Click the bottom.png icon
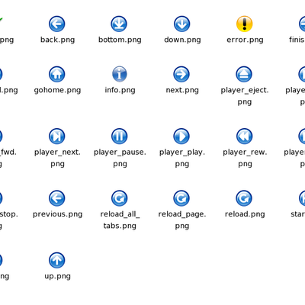 pos(119,24)
